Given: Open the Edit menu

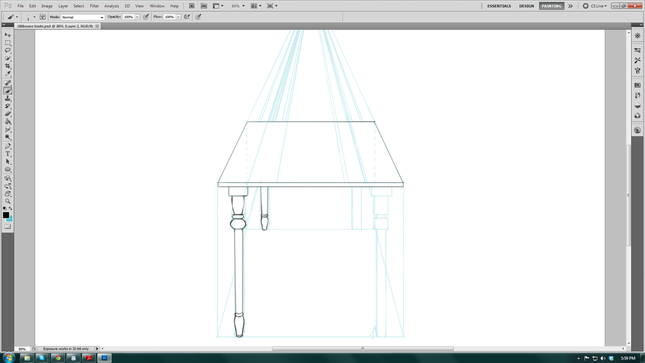Looking at the screenshot, I should (32, 6).
